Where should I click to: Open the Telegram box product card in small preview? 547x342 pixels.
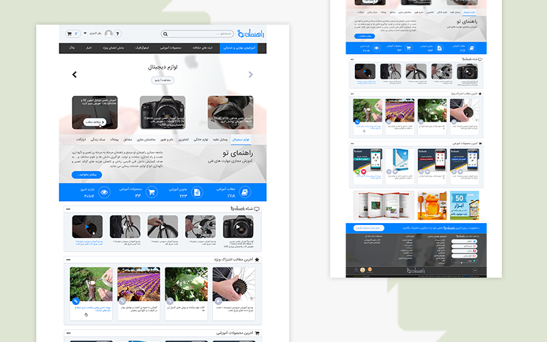pos(400,166)
